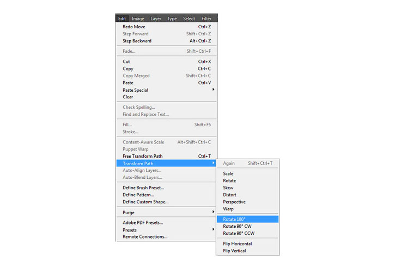Select Content-Aware Scale

[167, 142]
